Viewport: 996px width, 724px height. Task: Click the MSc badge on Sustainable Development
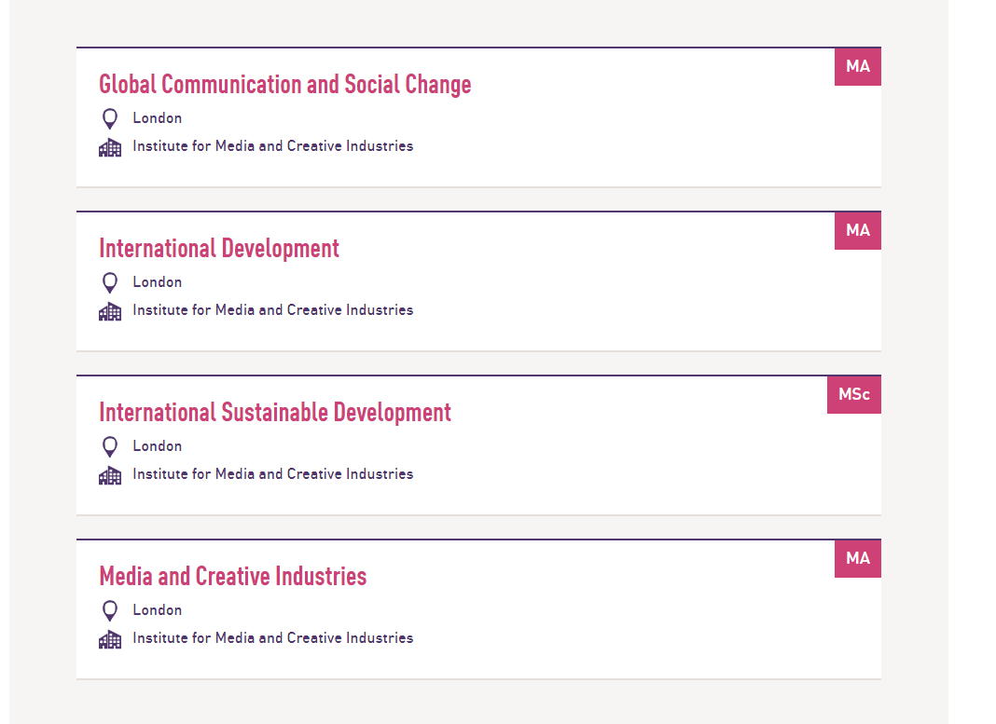pos(853,395)
